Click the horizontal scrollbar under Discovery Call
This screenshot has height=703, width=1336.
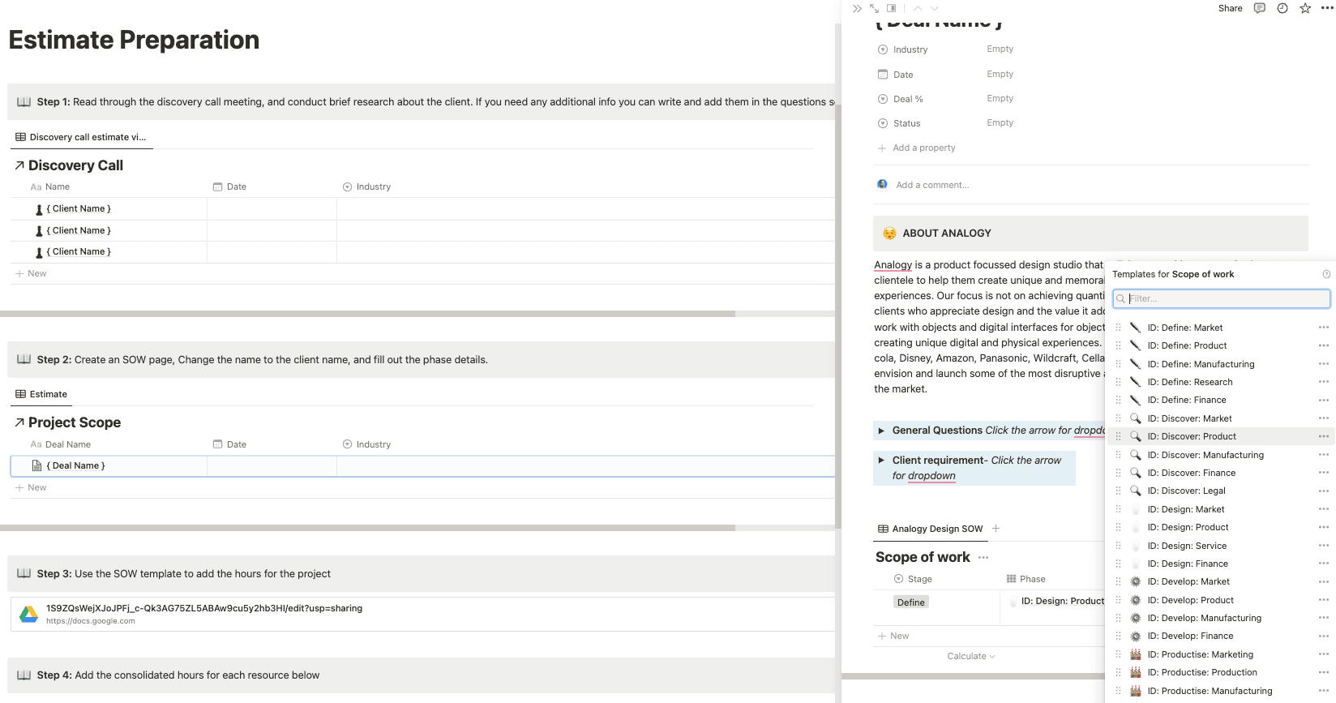tap(367, 314)
